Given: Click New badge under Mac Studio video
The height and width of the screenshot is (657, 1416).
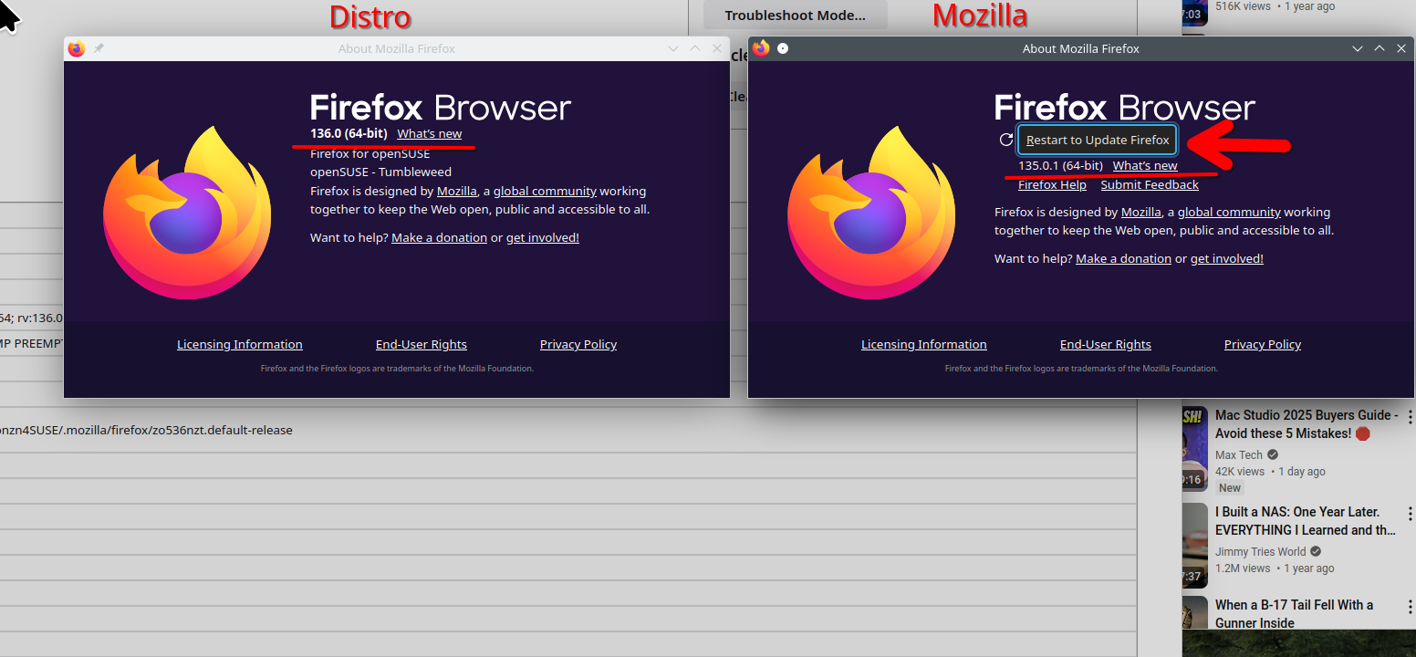Looking at the screenshot, I should 1230,488.
